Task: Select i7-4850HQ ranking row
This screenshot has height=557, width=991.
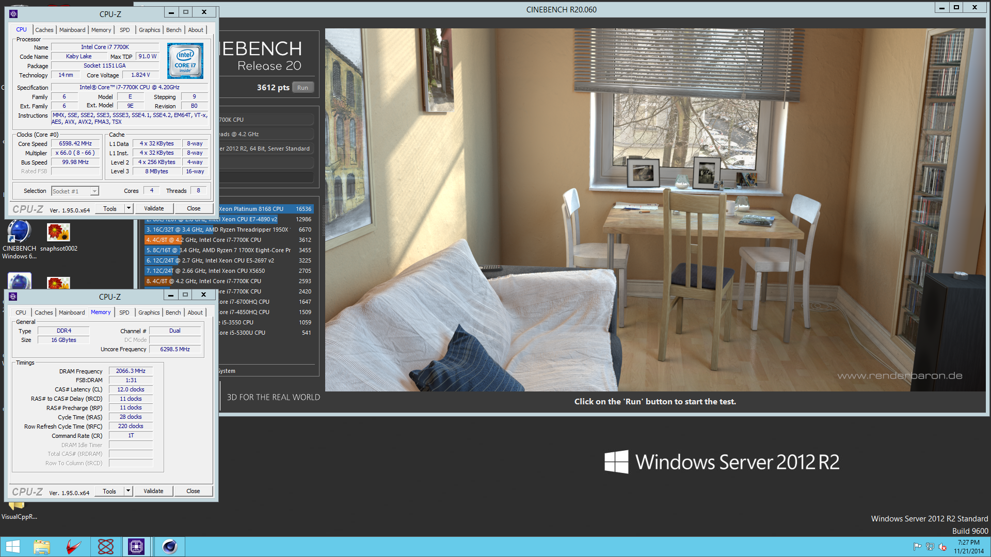Action: [x=266, y=312]
